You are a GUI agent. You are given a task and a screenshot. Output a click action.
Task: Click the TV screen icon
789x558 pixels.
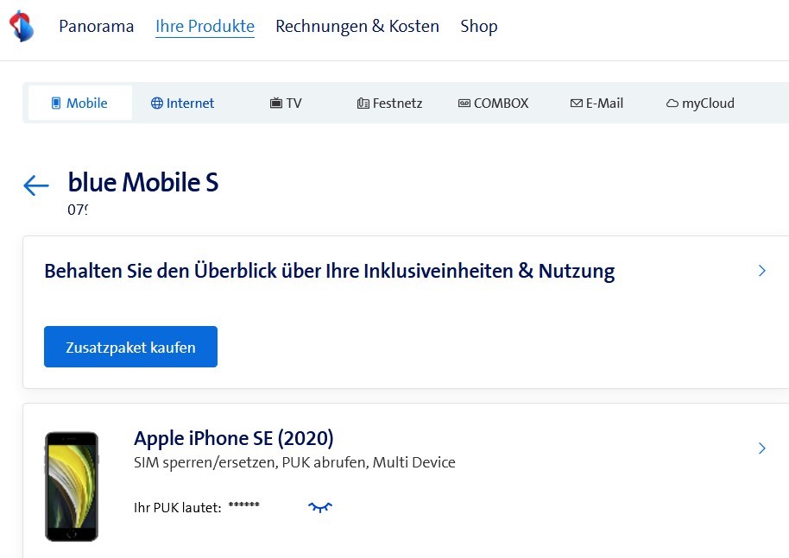tap(276, 103)
